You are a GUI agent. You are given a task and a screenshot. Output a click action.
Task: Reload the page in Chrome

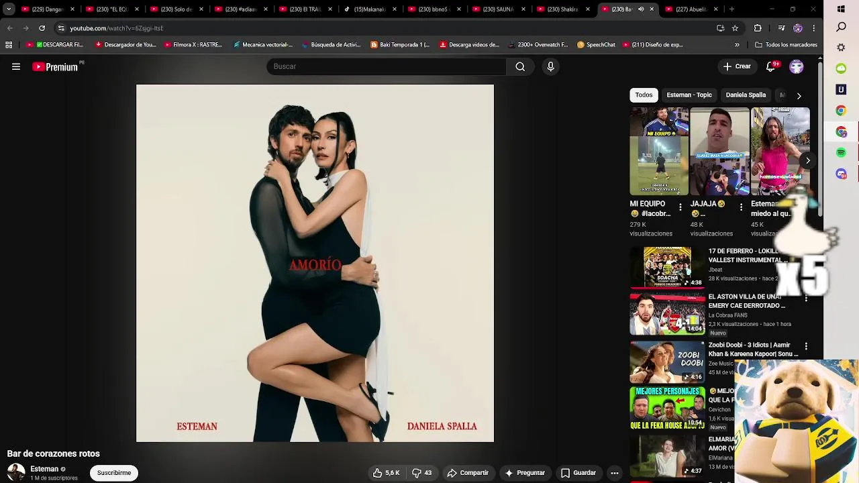coord(42,28)
